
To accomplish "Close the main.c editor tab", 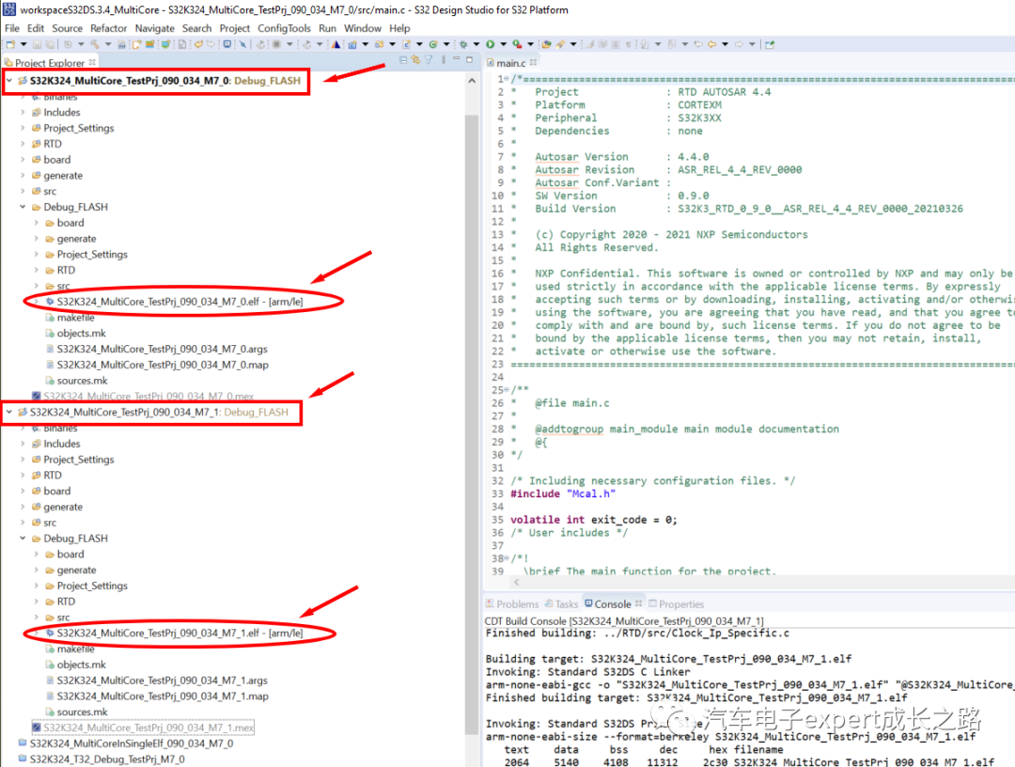I will 534,63.
